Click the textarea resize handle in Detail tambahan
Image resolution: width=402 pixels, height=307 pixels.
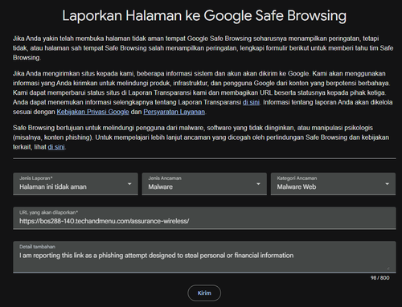(388, 268)
